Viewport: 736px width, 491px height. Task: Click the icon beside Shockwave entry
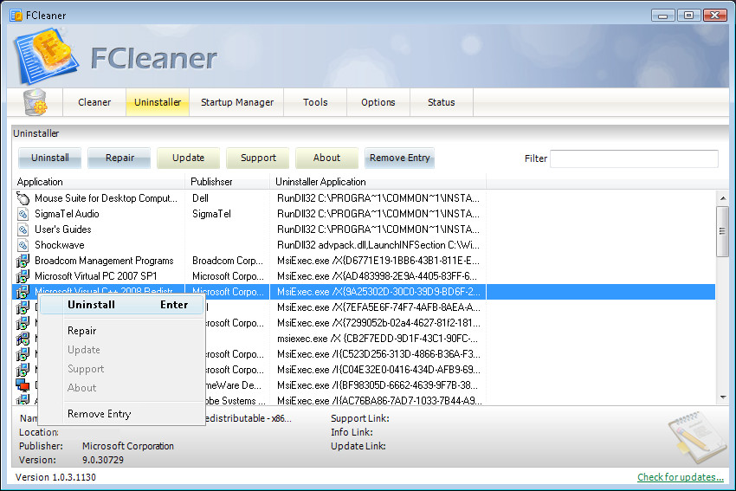[23, 245]
